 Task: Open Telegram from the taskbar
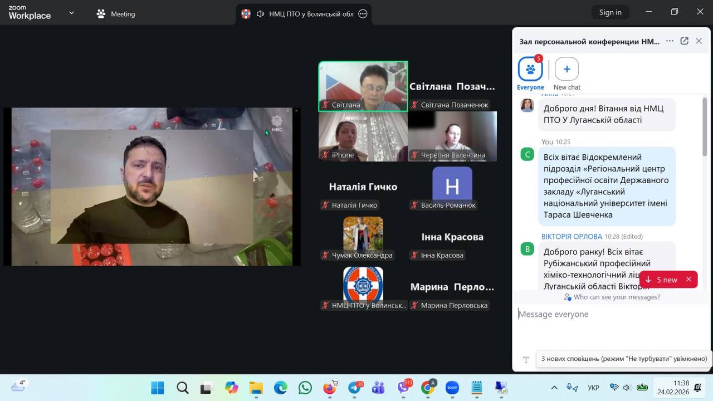[354, 388]
